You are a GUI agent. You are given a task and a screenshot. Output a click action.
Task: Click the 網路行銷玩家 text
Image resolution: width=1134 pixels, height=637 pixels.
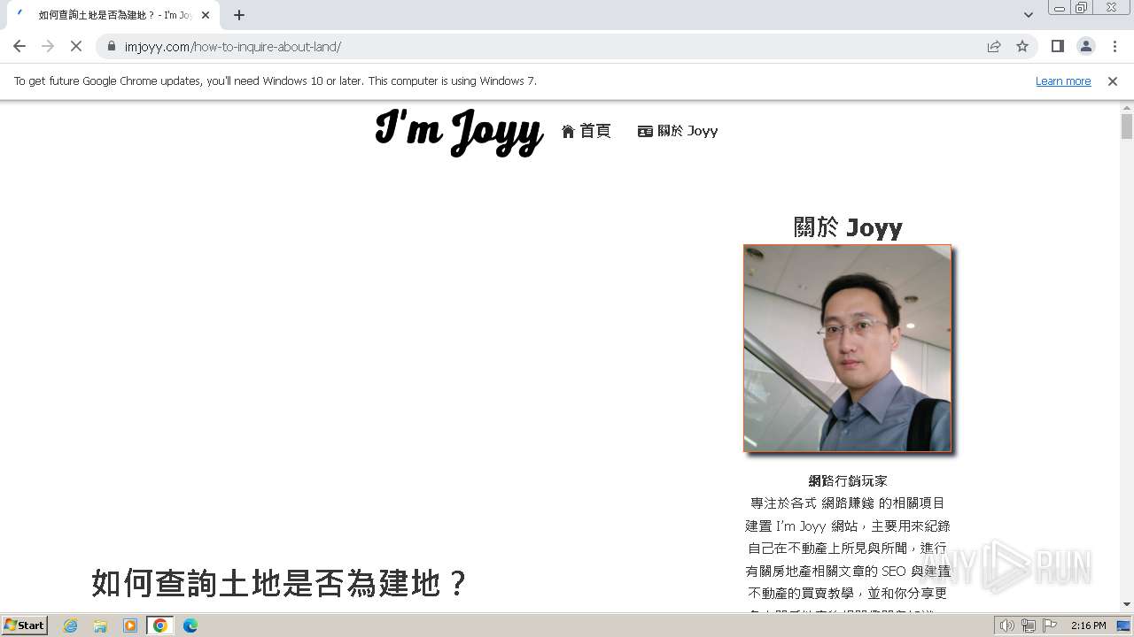click(848, 481)
